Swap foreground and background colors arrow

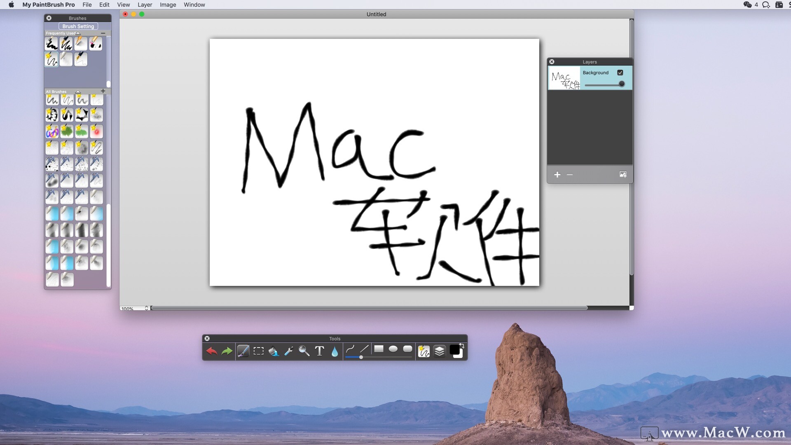pos(462,346)
